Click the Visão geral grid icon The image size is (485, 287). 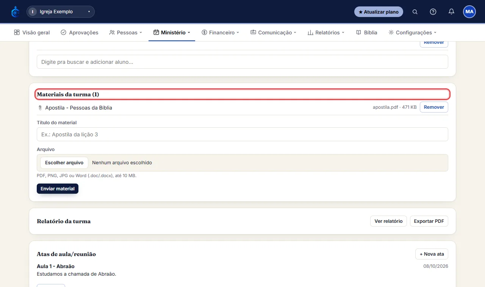[17, 32]
